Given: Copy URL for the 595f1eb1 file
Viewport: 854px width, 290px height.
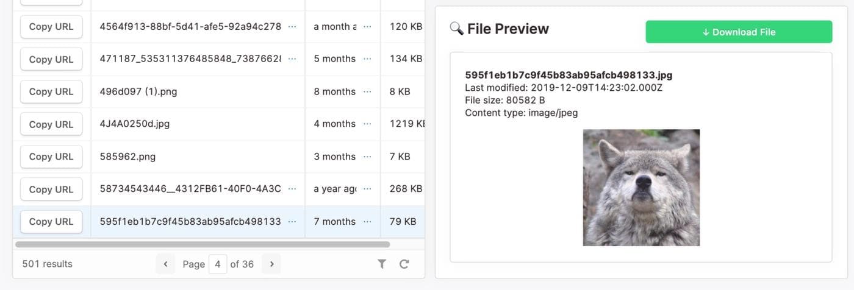Looking at the screenshot, I should pyautogui.click(x=51, y=222).
